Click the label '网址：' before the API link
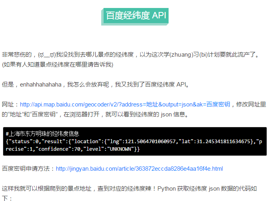The width and height of the screenshot is (271, 201). click(x=11, y=104)
